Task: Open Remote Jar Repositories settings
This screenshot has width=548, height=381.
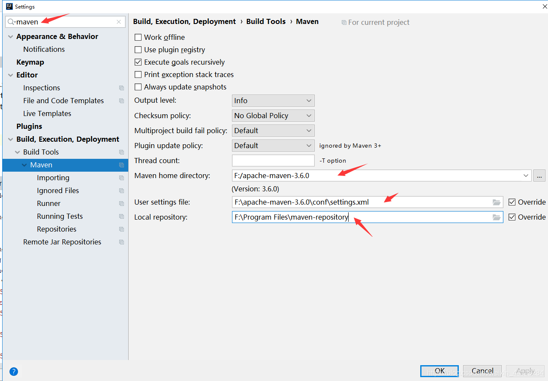Action: [62, 242]
